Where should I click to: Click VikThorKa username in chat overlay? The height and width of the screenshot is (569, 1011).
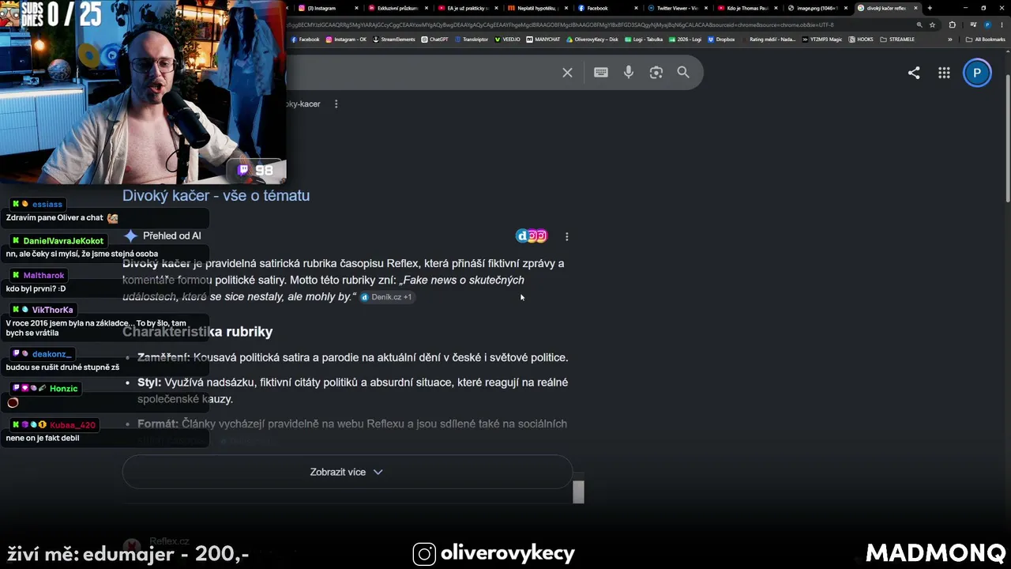[x=52, y=310]
